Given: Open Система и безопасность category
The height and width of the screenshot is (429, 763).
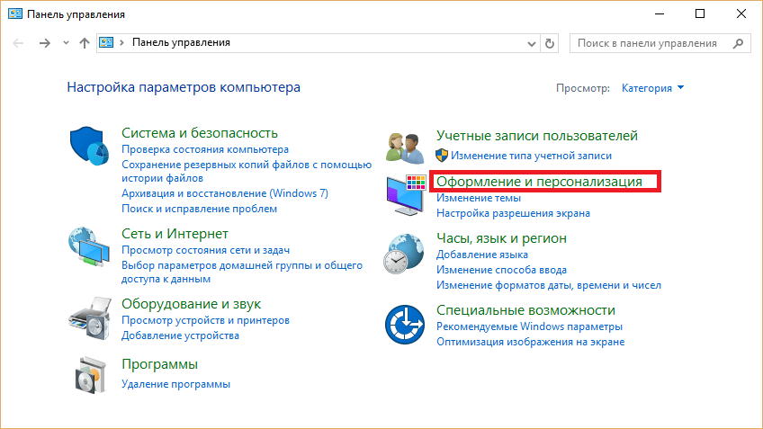Looking at the screenshot, I should pos(200,133).
